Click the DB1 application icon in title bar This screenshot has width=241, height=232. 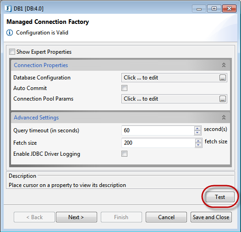pos(8,8)
